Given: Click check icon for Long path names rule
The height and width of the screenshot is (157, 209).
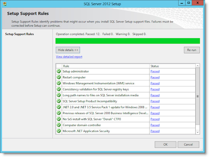Looking at the screenshot, I should pos(59,95).
